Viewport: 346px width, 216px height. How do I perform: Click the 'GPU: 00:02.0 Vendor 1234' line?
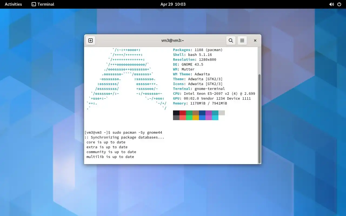coord(212,99)
